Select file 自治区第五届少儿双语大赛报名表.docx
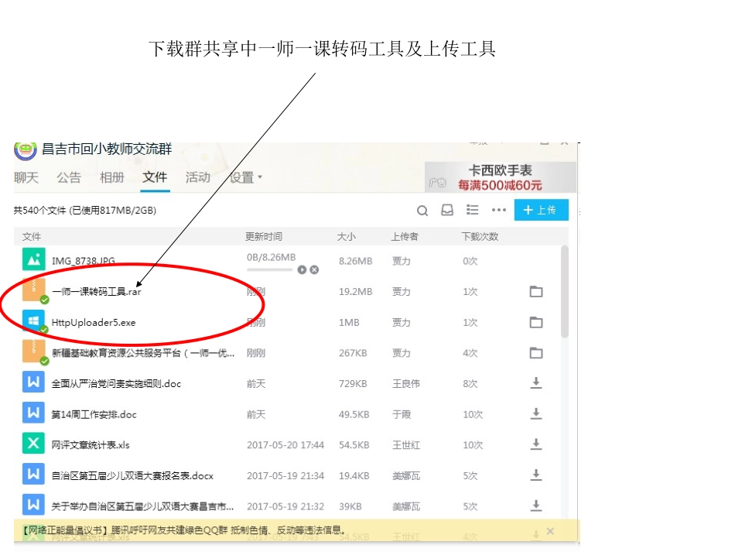This screenshot has width=735, height=552. pos(132,475)
